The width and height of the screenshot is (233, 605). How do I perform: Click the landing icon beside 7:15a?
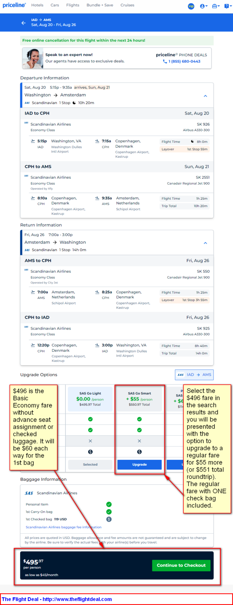click(97, 141)
